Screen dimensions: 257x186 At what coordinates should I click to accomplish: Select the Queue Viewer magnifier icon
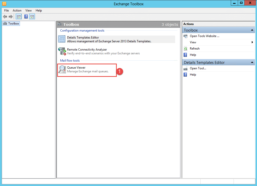[x=62, y=69]
